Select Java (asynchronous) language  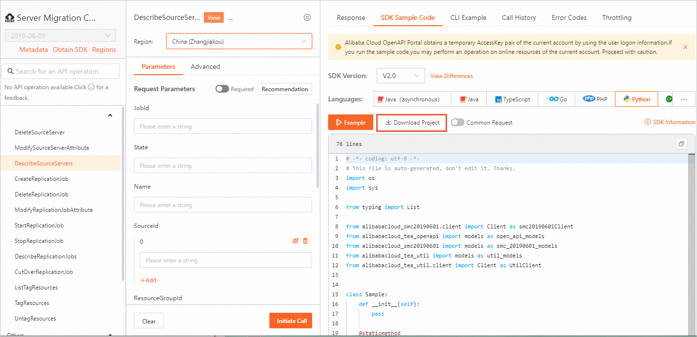[412, 99]
